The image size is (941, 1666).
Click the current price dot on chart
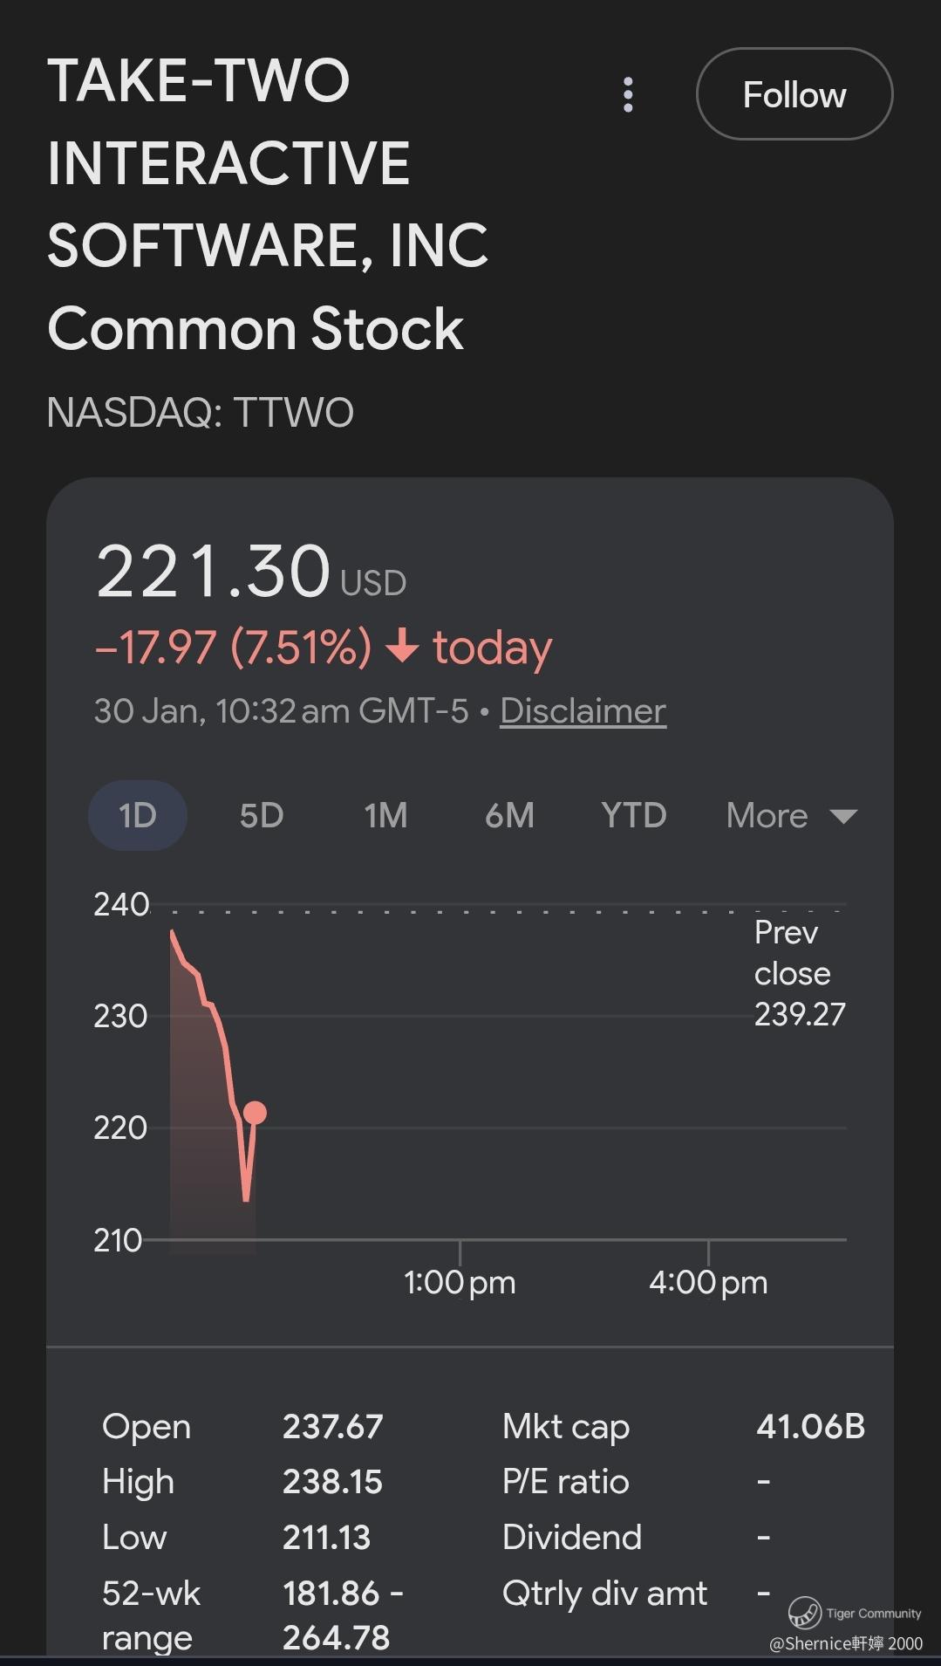255,1113
